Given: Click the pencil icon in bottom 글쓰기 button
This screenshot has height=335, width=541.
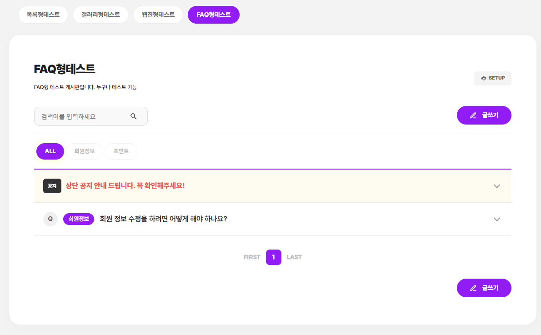Looking at the screenshot, I should (x=473, y=288).
